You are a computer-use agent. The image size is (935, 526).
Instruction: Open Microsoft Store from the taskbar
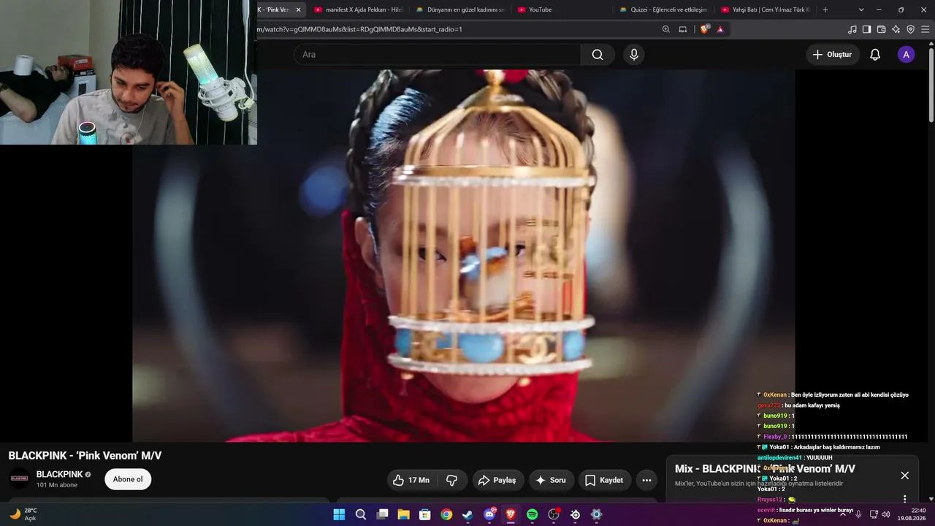(424, 514)
